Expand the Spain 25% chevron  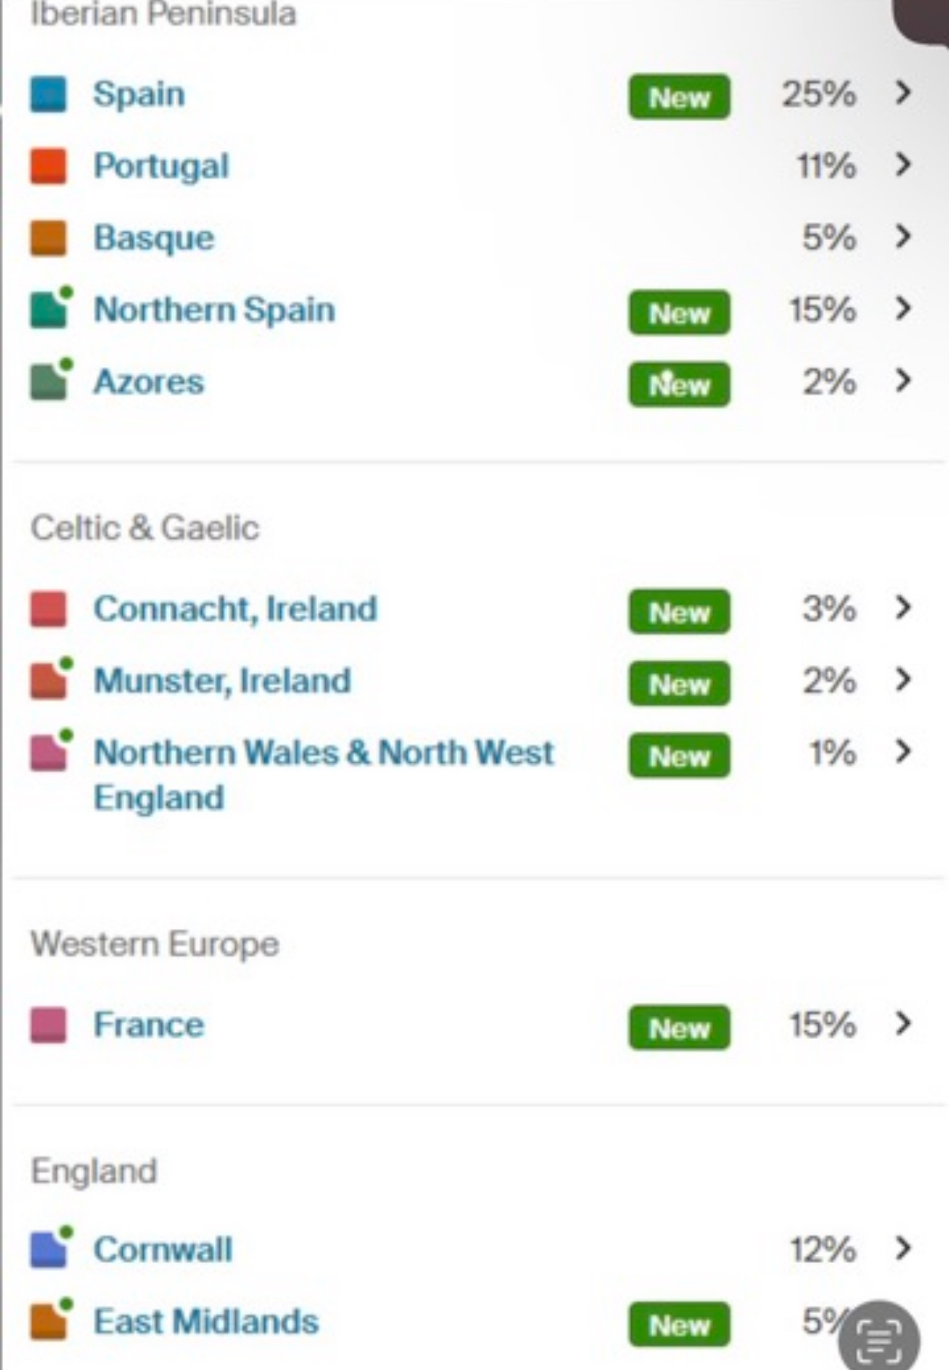pyautogui.click(x=903, y=93)
